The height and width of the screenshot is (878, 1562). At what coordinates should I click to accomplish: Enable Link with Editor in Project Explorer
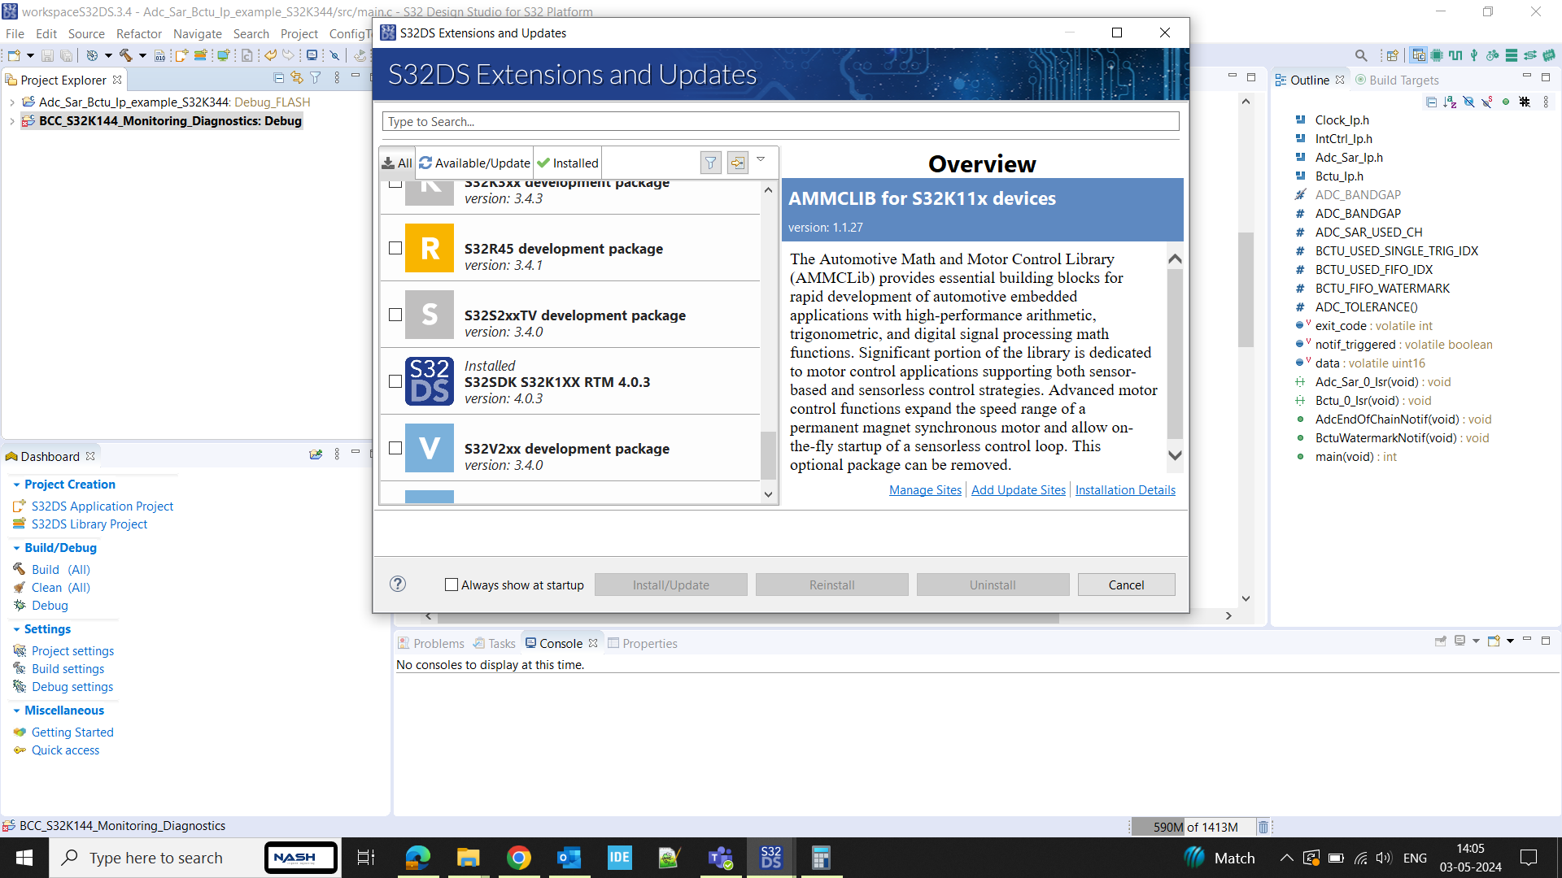(296, 77)
